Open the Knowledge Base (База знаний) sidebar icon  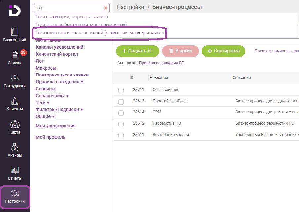15,35
